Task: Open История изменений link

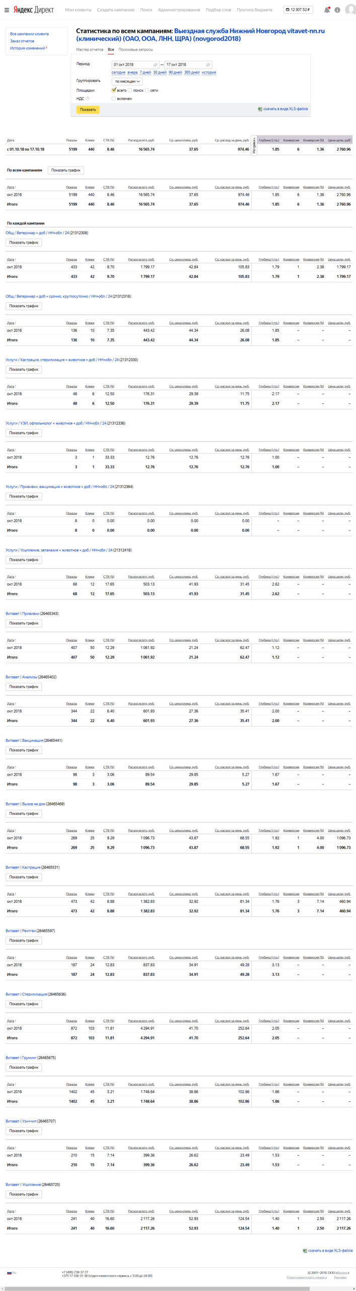Action: [x=28, y=48]
